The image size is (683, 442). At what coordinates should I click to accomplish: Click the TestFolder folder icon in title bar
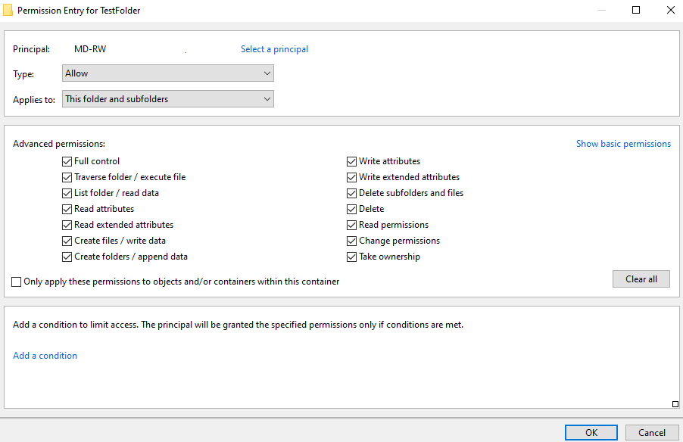point(8,10)
